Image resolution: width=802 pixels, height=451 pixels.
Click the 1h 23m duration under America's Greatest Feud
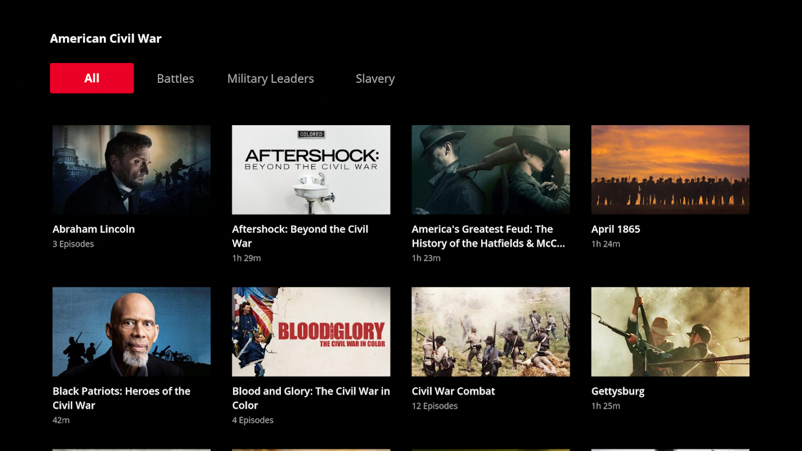point(426,258)
